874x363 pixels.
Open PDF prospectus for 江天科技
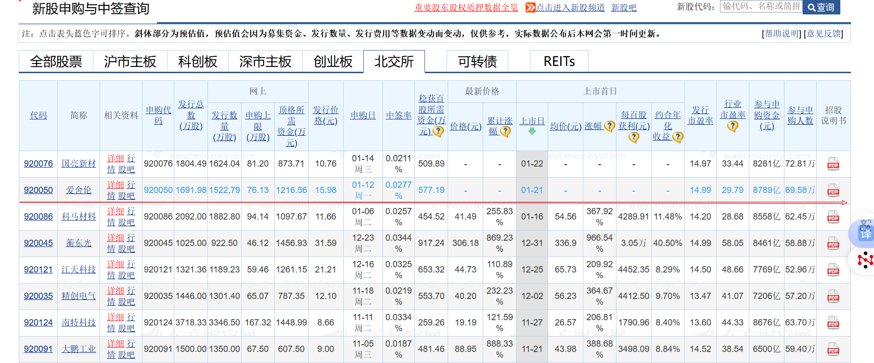pos(833,270)
